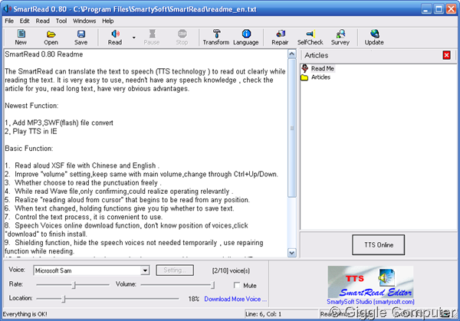Run the SelfCheck tool
Viewport: 460px width, 321px height.
310,38
